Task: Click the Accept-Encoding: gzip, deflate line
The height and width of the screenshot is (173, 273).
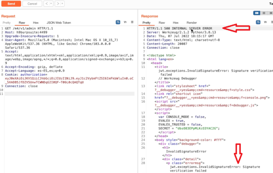Action: point(34,67)
